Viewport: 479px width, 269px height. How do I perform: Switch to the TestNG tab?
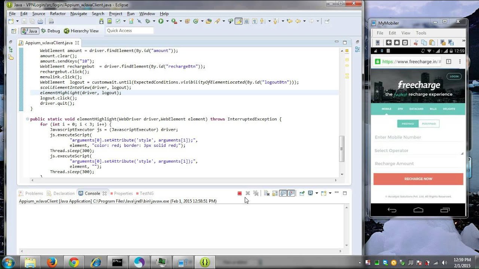click(x=144, y=194)
